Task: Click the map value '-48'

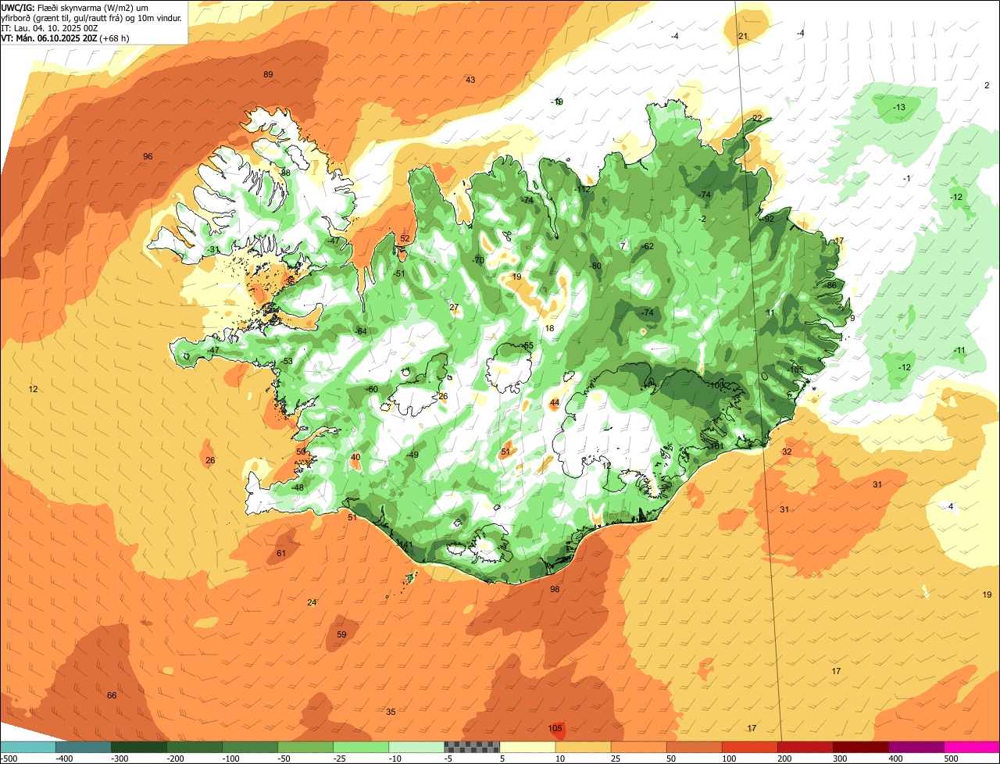Action: point(298,487)
